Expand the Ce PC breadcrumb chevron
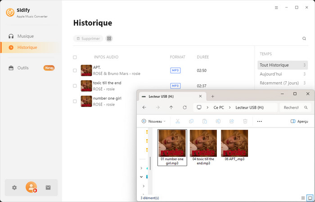 click(207, 108)
